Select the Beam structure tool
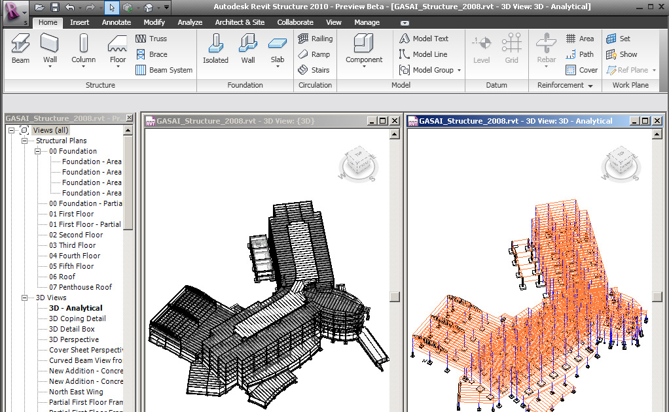Image resolution: width=669 pixels, height=412 pixels. click(x=20, y=48)
